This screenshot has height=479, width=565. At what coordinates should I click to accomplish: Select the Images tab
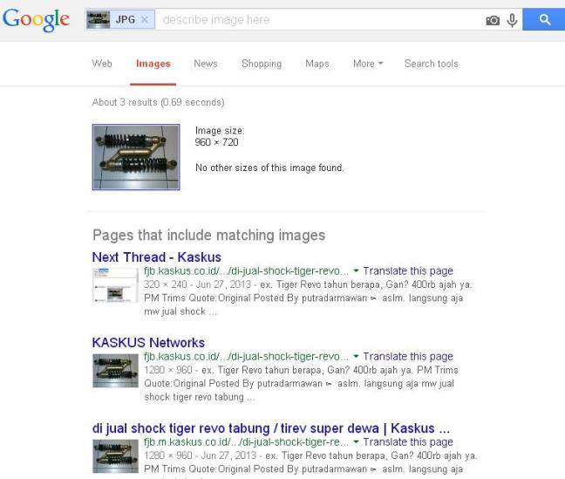(x=153, y=64)
